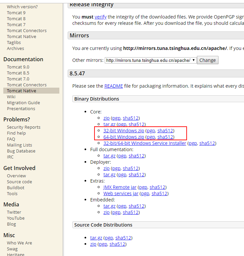Viewport: 244px width, 256px height.
Task: Open the Wiki sidebar link
Action: coord(11,97)
